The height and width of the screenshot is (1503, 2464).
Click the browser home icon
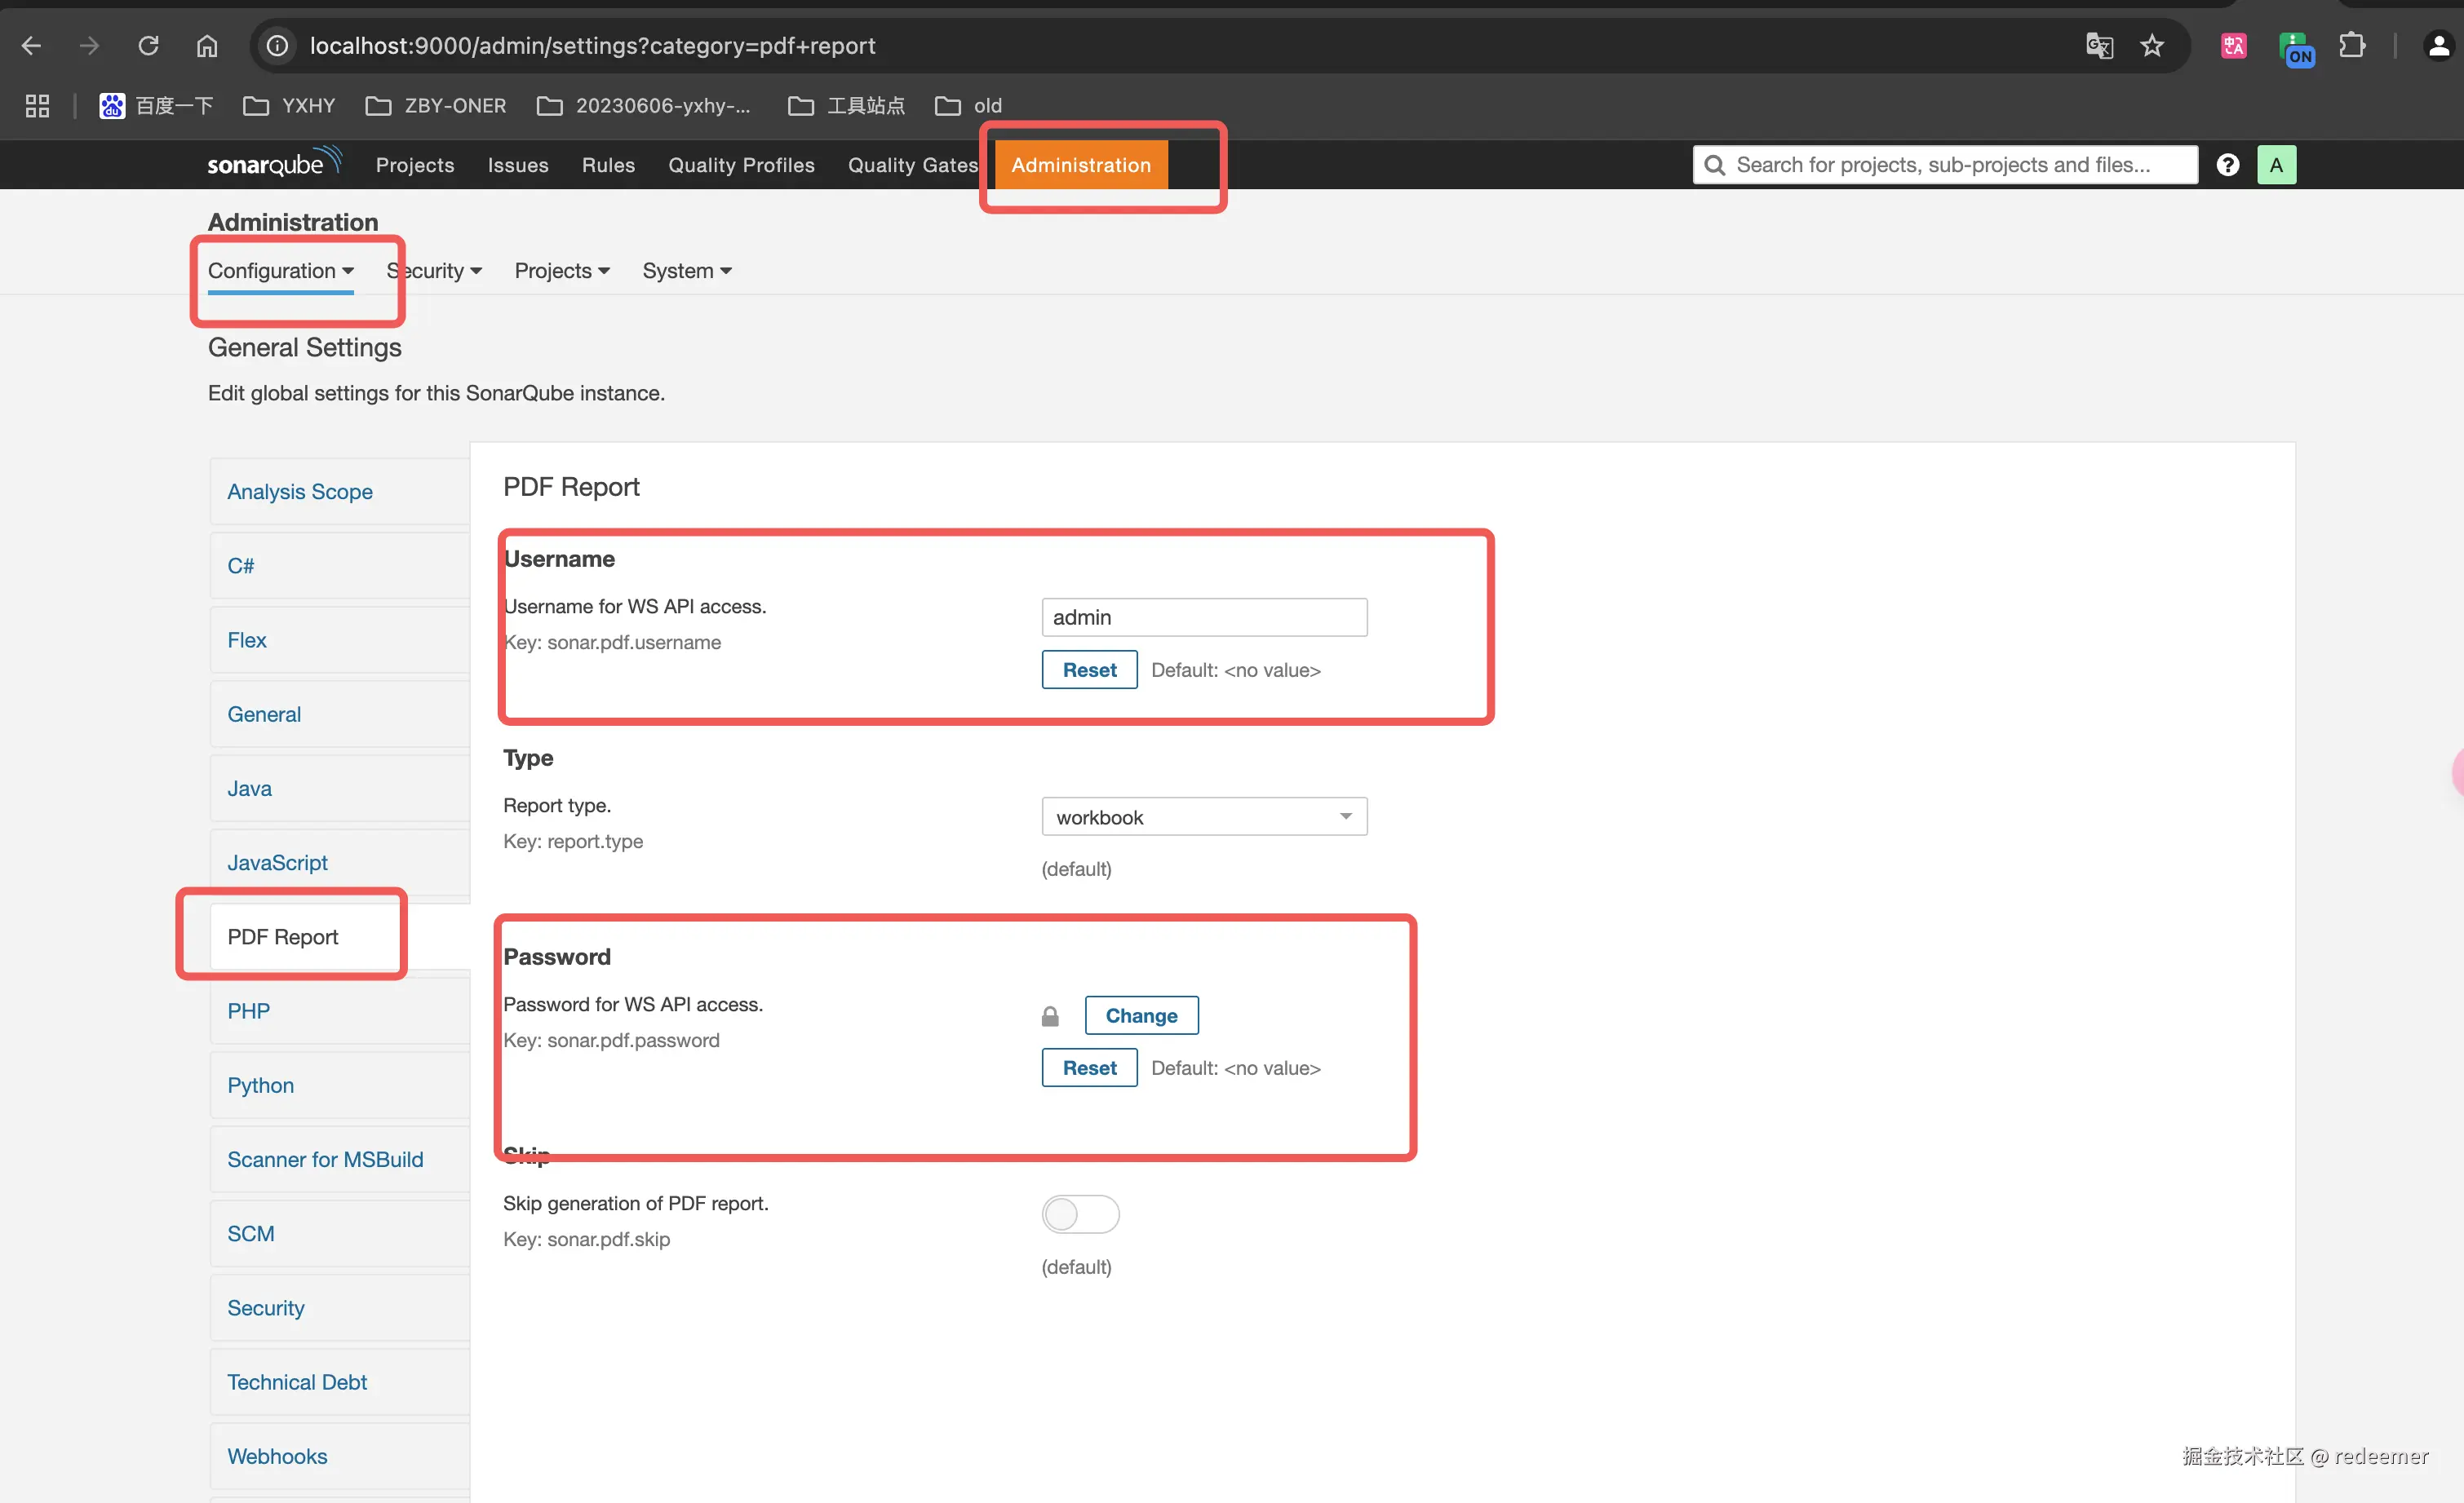point(207,46)
